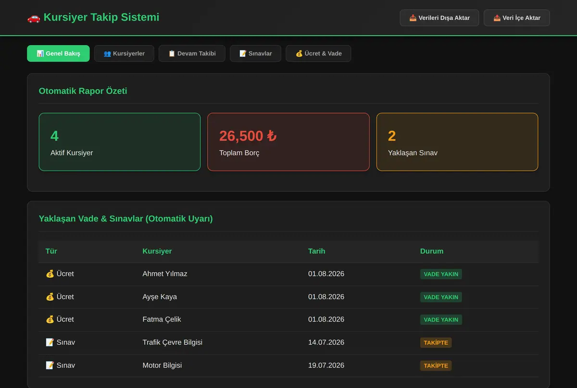Click the exam icon in Trafik Çevre Bilgisi row
577x388 pixels.
(x=50, y=343)
